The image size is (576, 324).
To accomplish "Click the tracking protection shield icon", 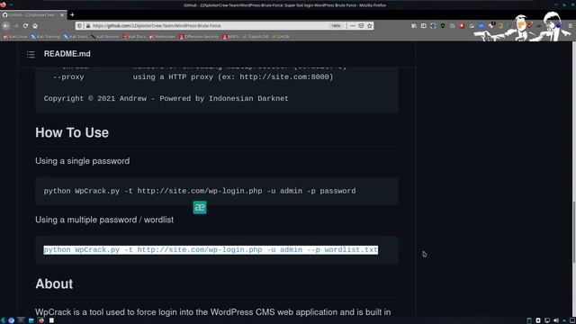I will coord(80,26).
